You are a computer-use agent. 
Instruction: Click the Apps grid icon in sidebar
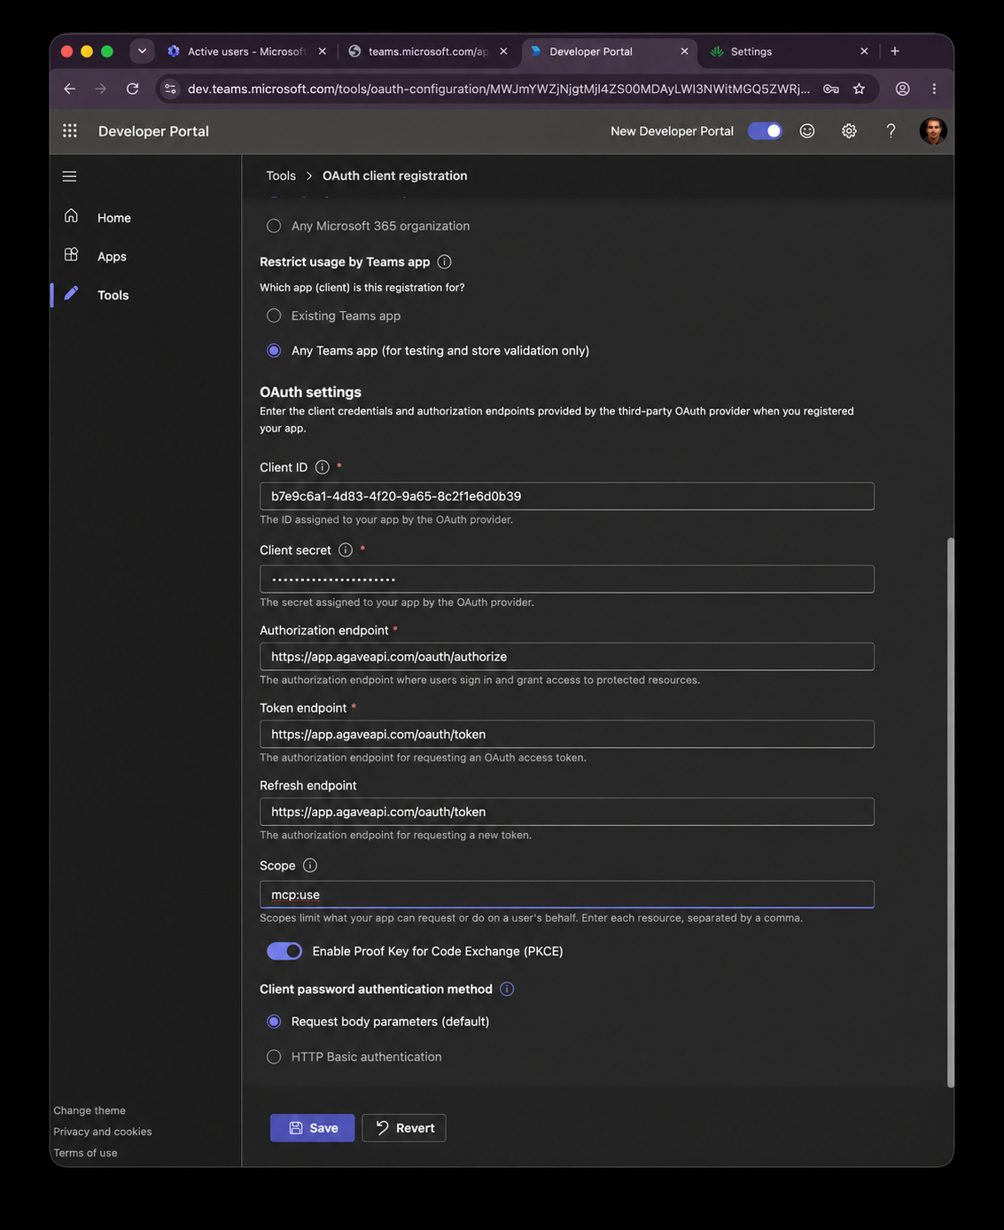coord(72,255)
